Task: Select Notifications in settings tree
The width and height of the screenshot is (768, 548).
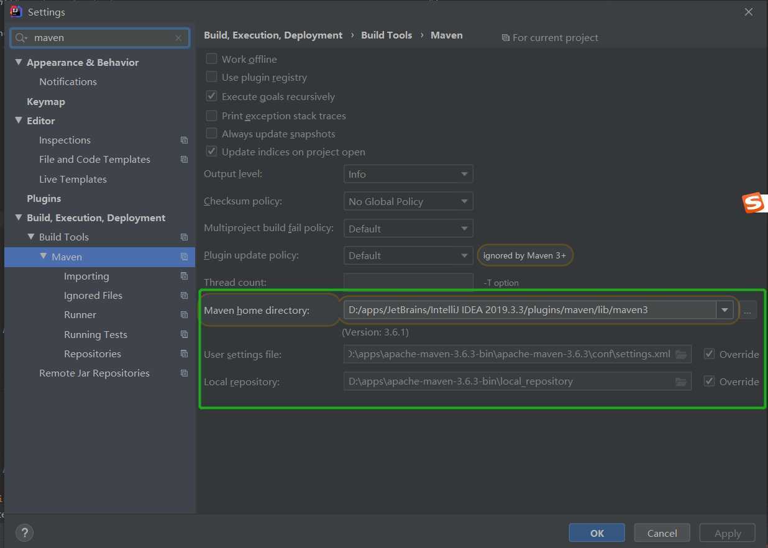Action: (x=68, y=82)
